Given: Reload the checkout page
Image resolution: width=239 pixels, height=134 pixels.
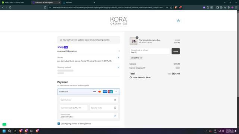Looking at the screenshot, I should pos(10,7).
